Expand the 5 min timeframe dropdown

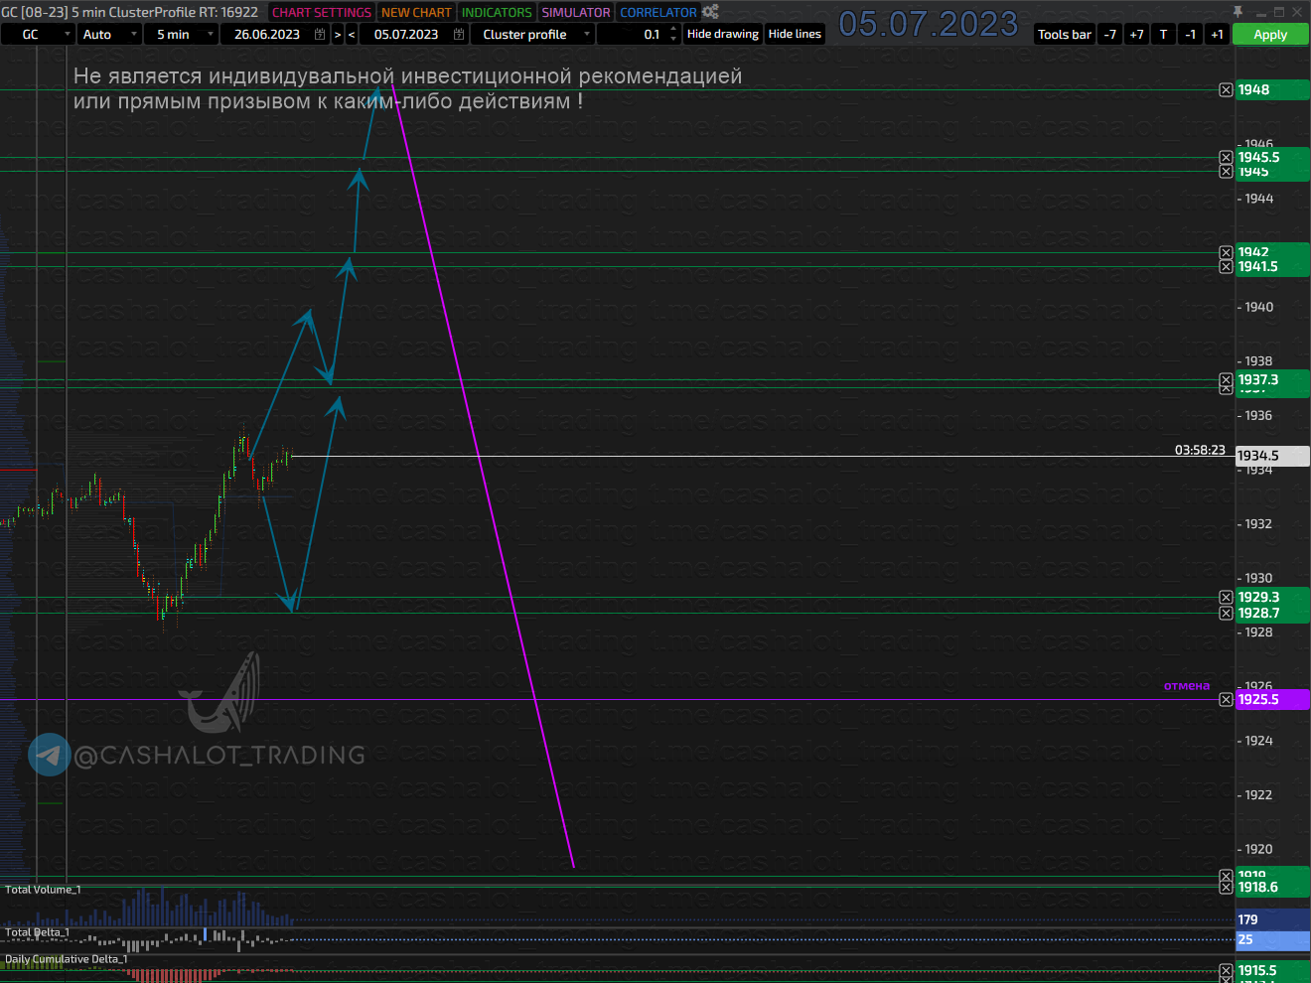[211, 34]
